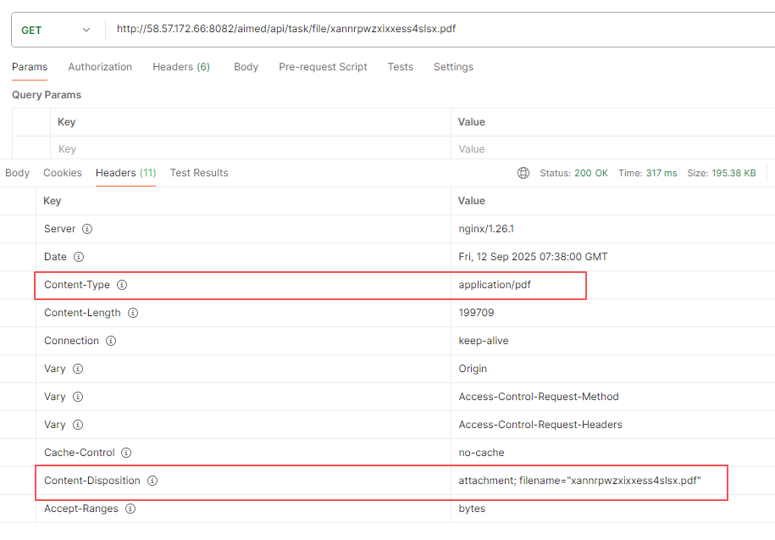The image size is (775, 540).
Task: Click the Accept-Ranges header key
Action: coord(81,509)
